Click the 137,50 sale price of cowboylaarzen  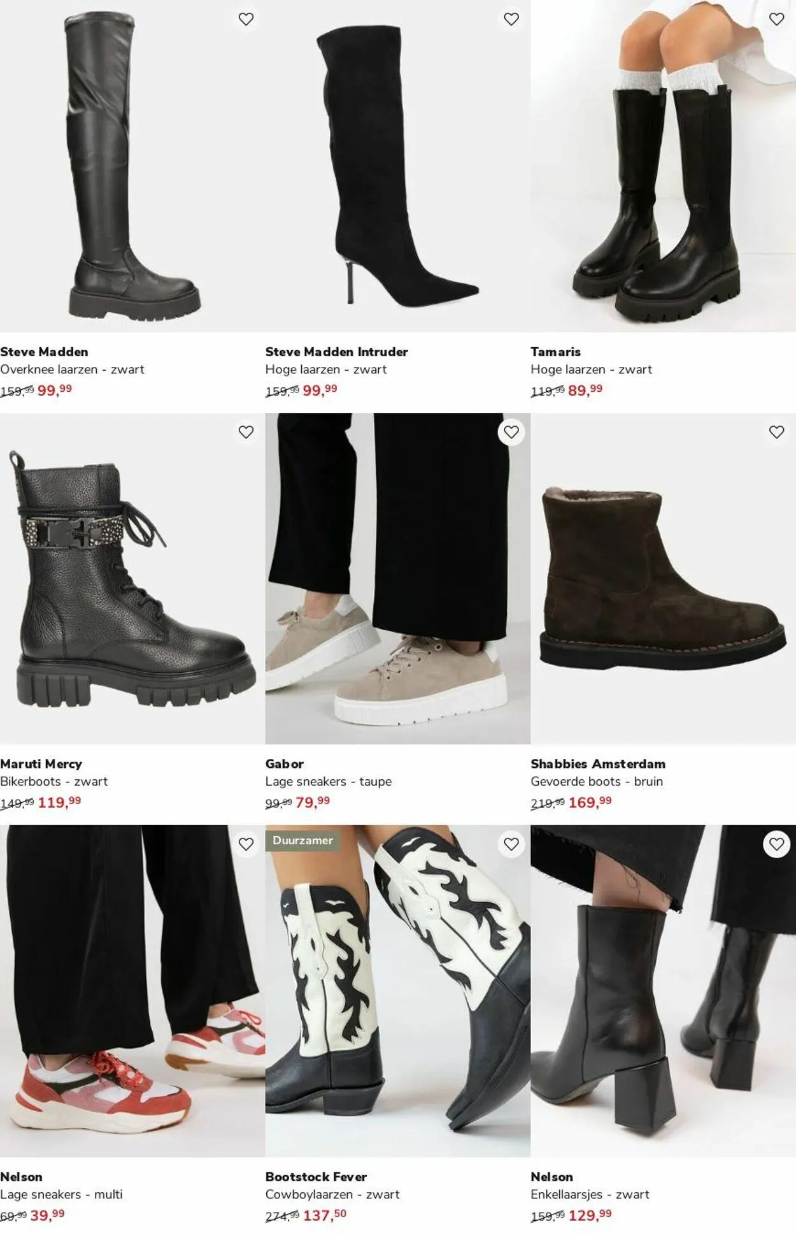pos(325,1215)
